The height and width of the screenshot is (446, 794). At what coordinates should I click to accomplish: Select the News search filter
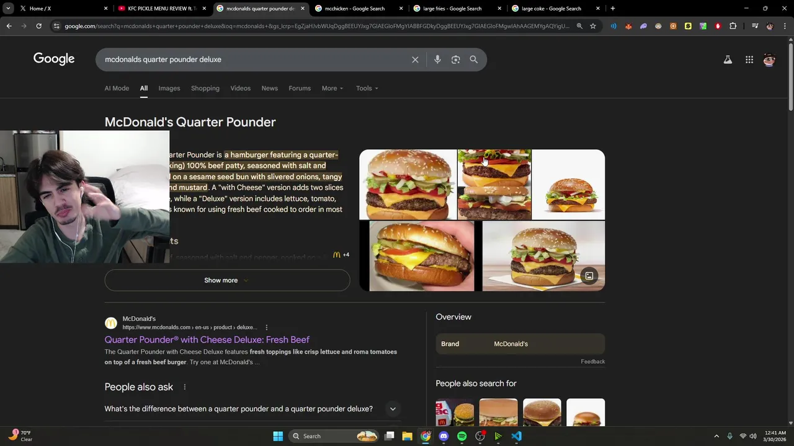(270, 88)
